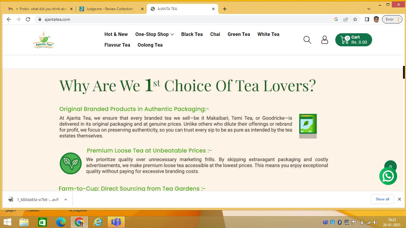Expand options for the downloaded avif file
The image size is (406, 228).
[66, 199]
